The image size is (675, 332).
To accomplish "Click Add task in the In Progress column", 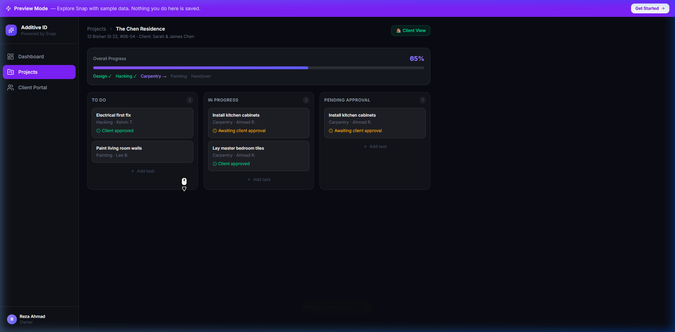I will 259,179.
